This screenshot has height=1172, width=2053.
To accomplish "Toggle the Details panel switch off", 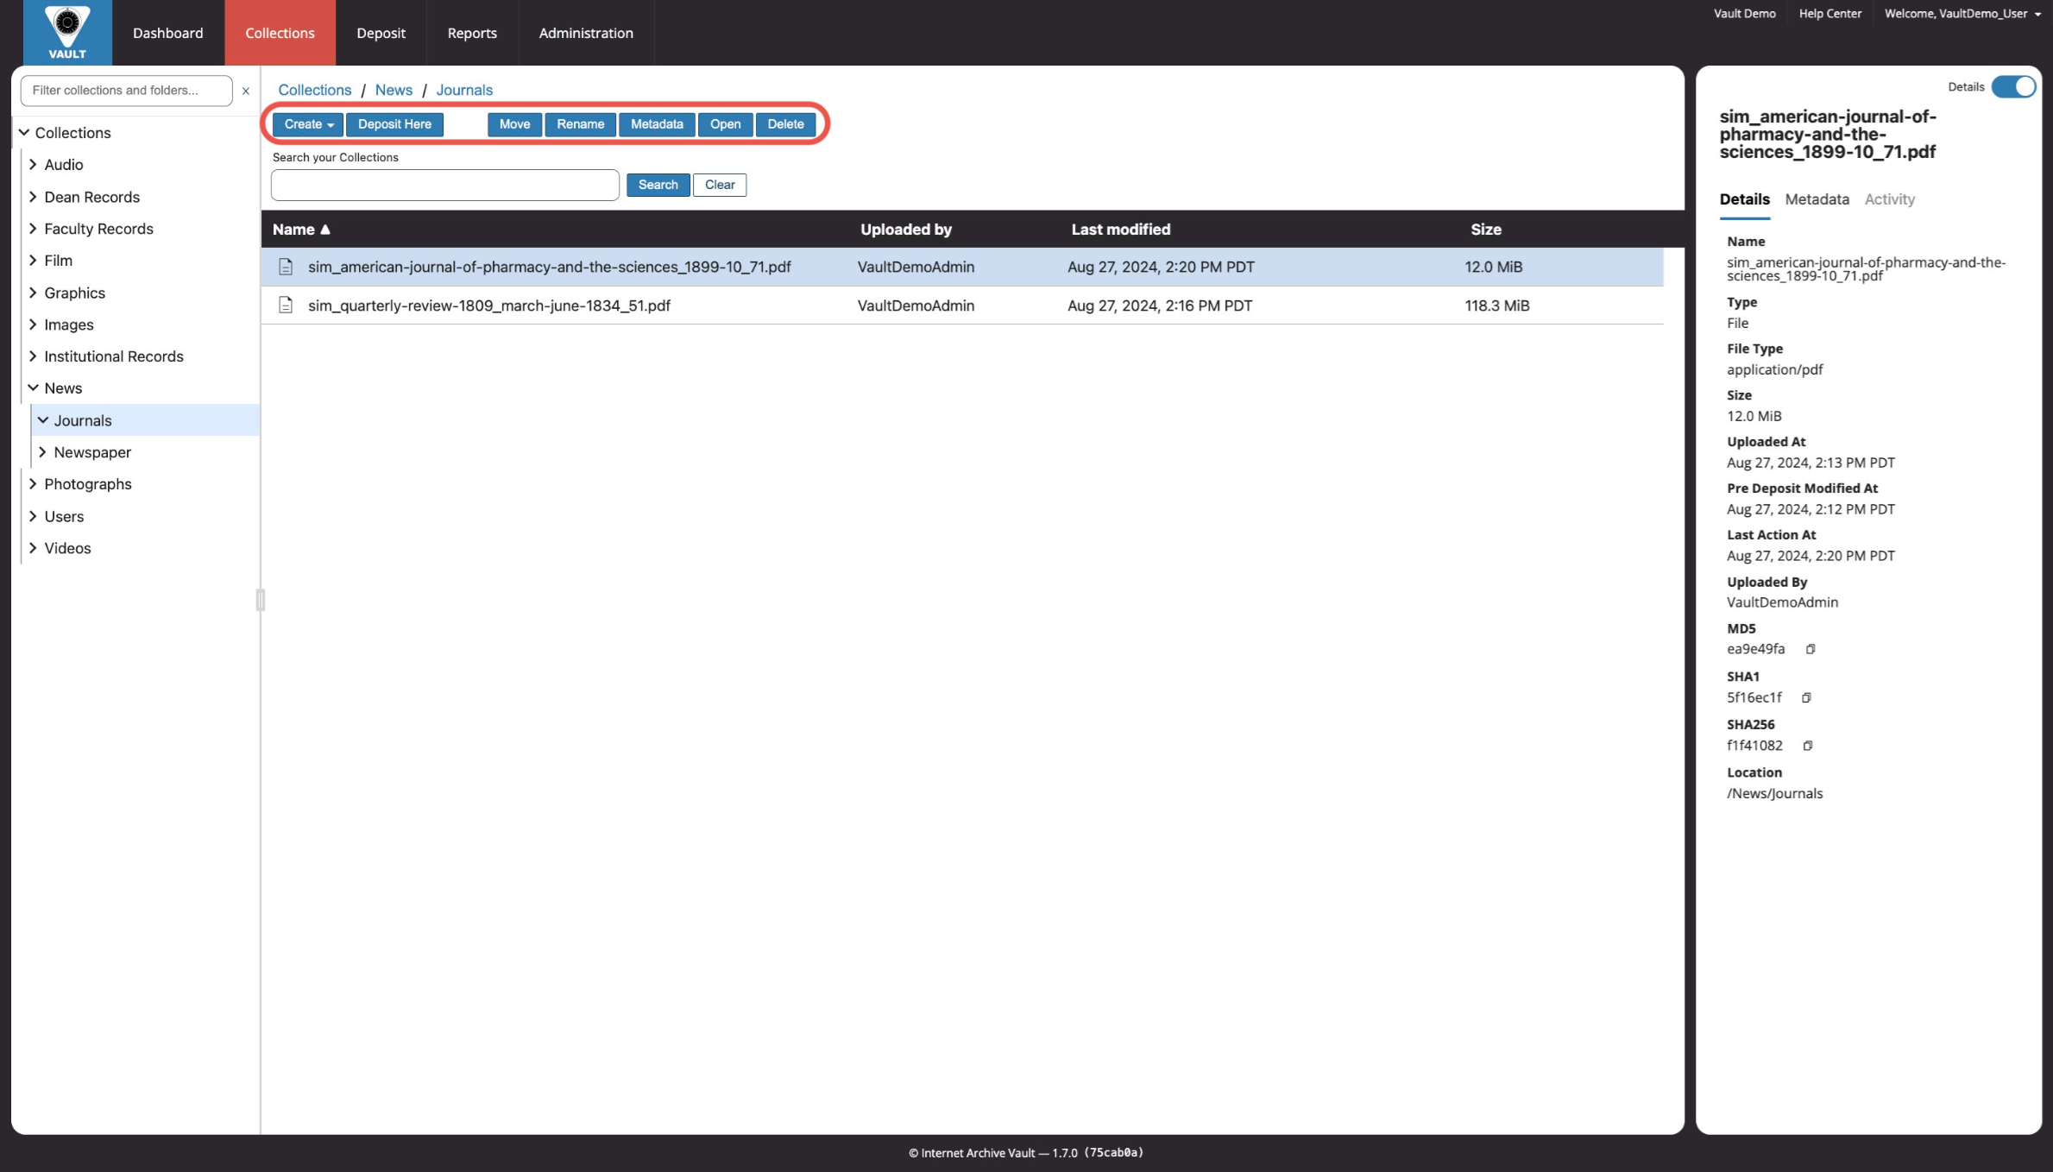I will pyautogui.click(x=2013, y=87).
